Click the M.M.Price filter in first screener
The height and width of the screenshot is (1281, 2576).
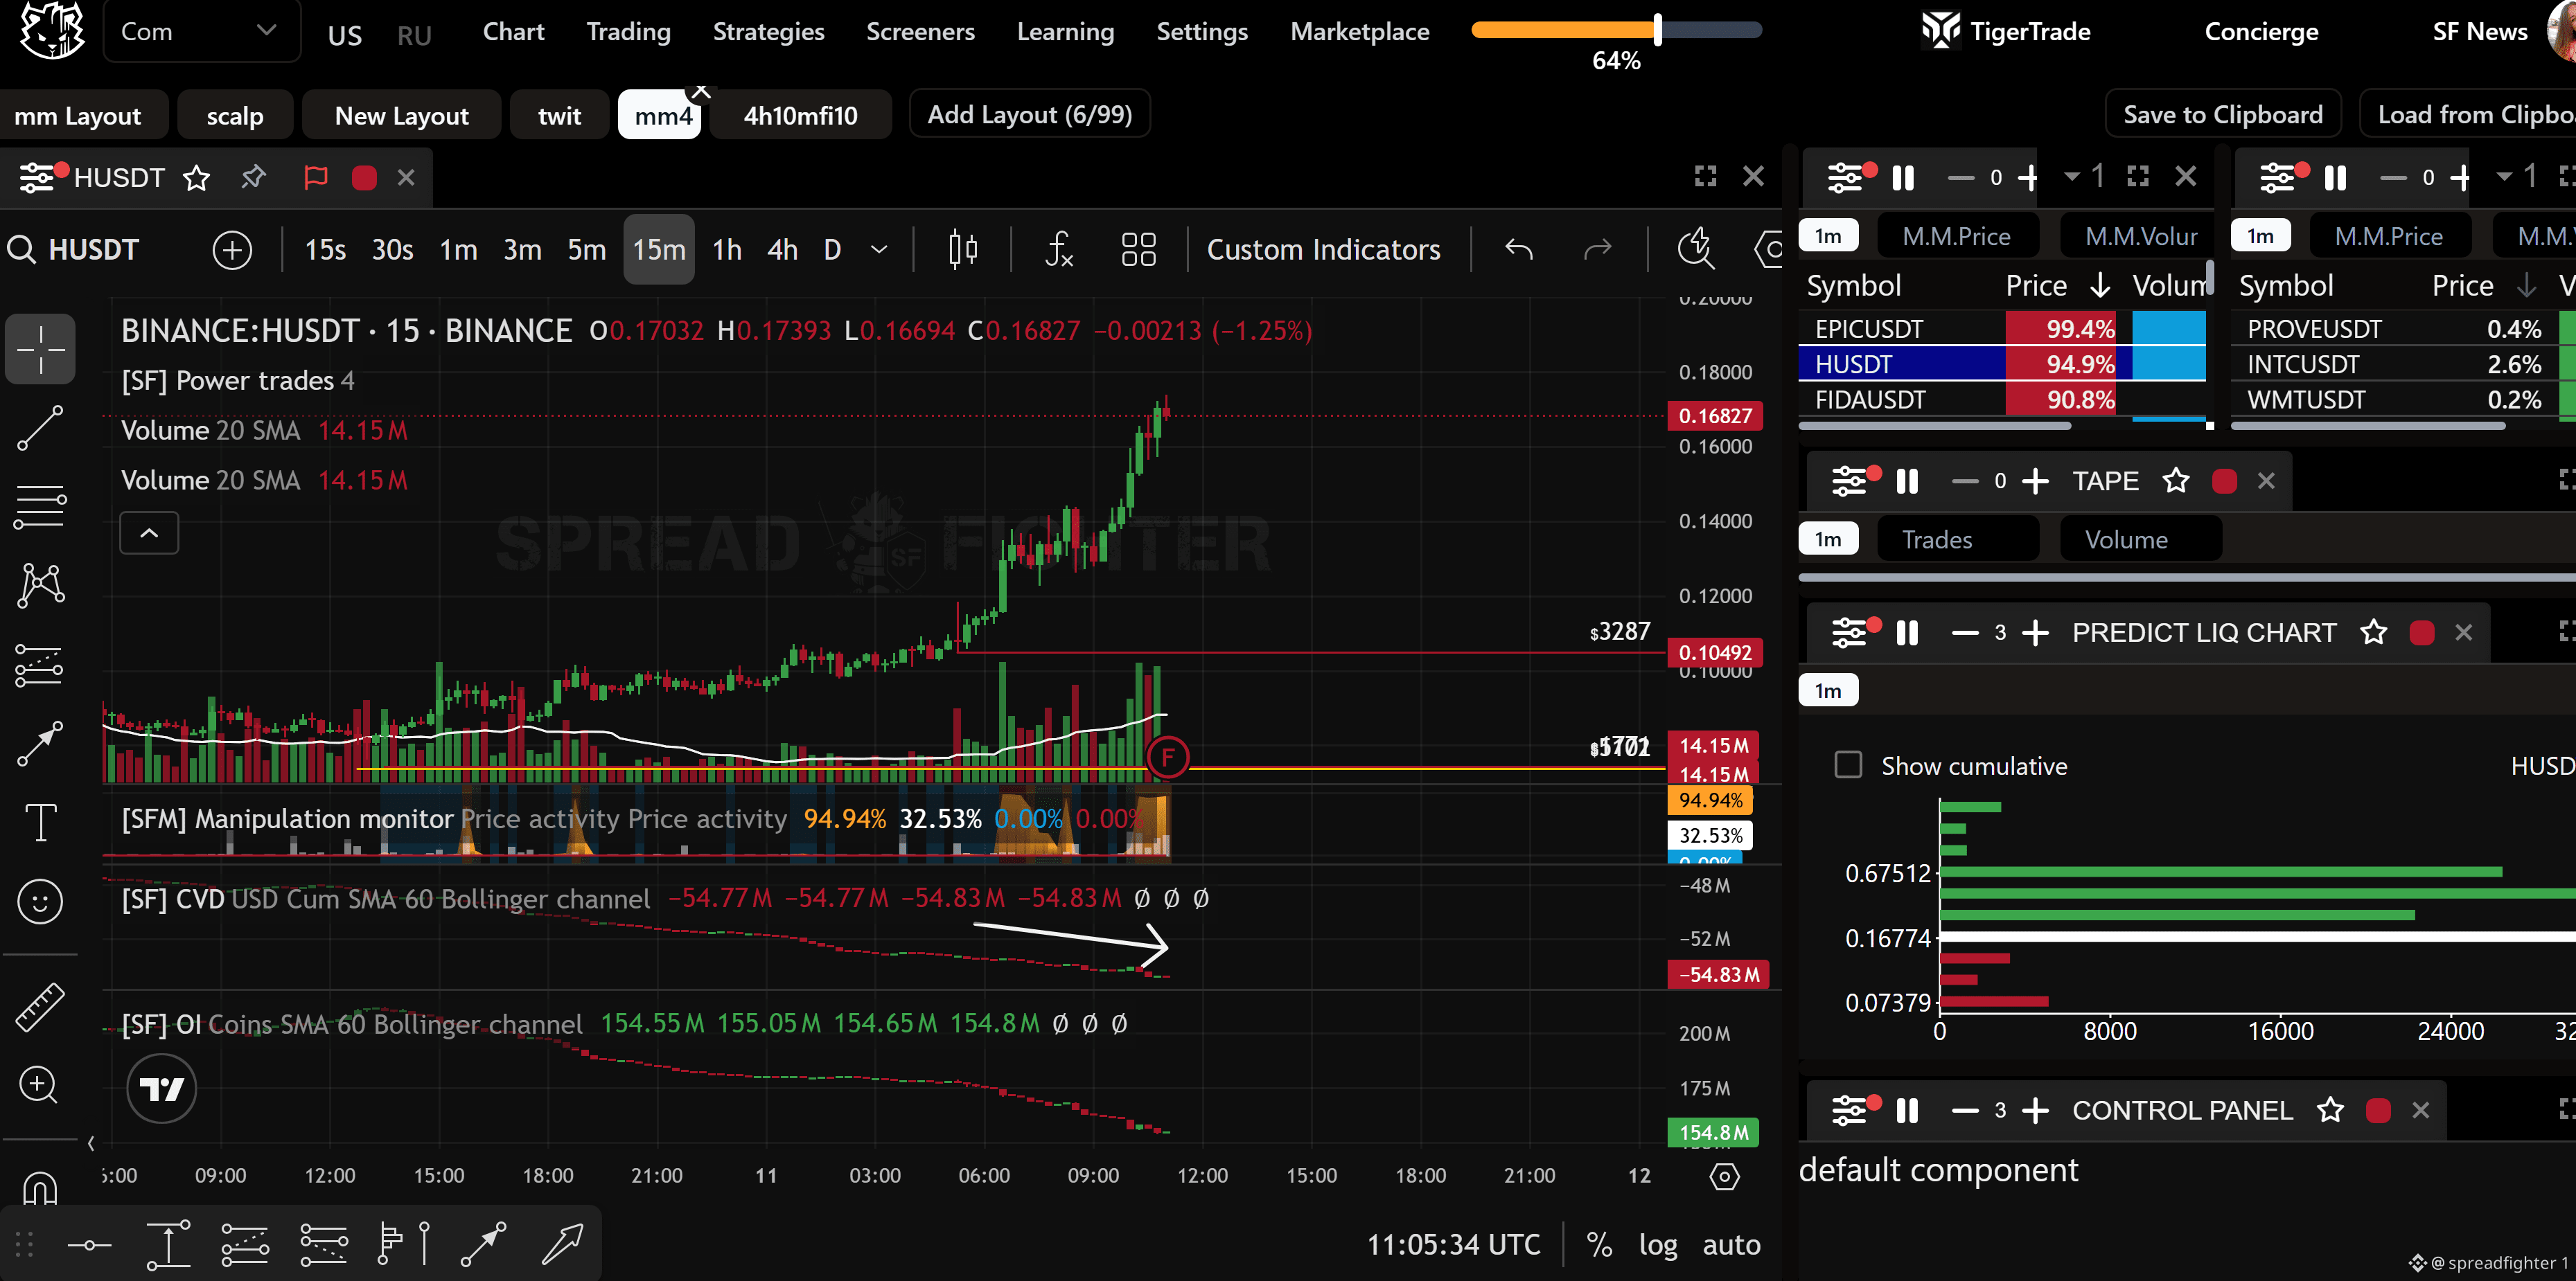(1956, 237)
